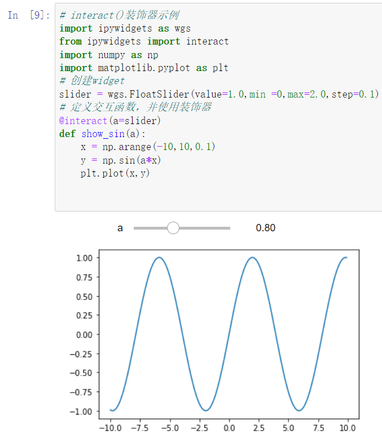Click the "# 创建widget" comment line
382x440 pixels.
click(92, 81)
